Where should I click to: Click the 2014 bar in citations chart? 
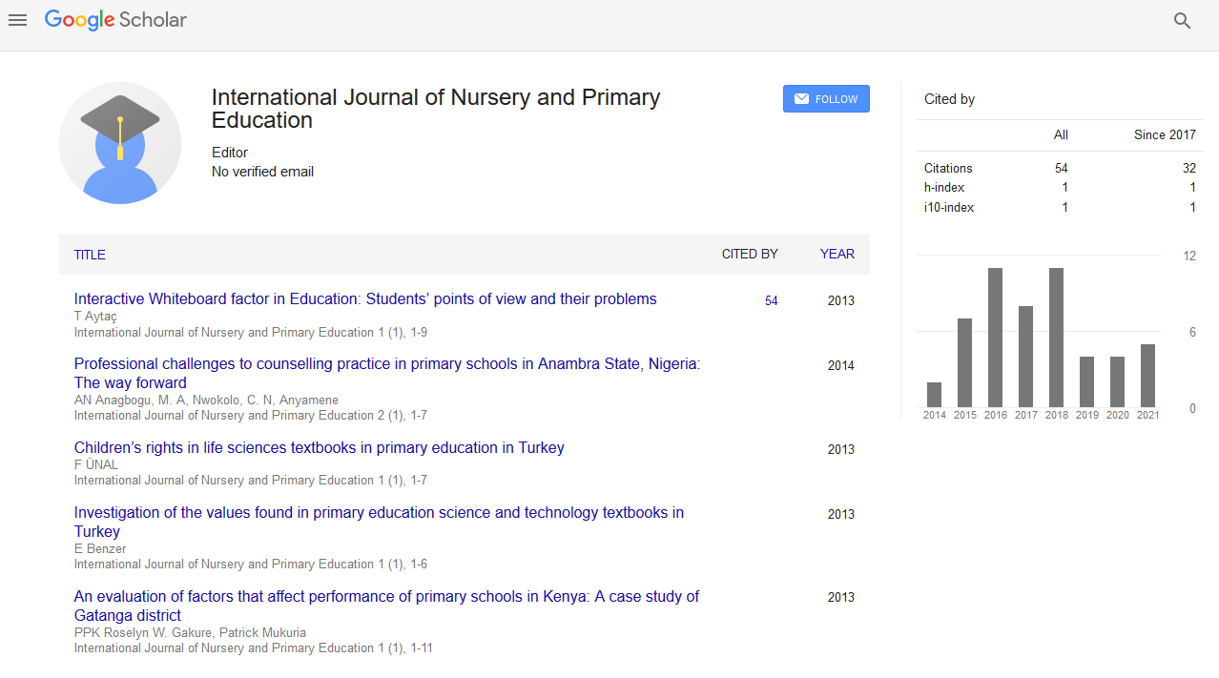click(x=934, y=395)
